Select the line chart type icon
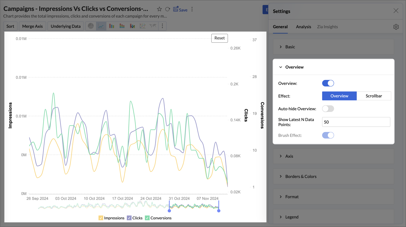This screenshot has height=227, width=406. (x=101, y=26)
